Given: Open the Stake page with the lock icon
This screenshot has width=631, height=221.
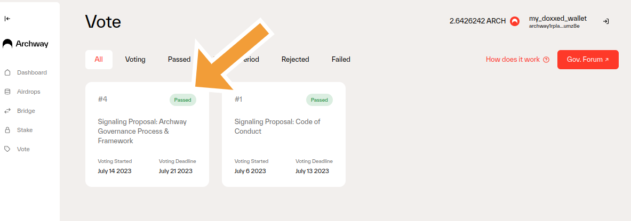Looking at the screenshot, I should (7, 130).
